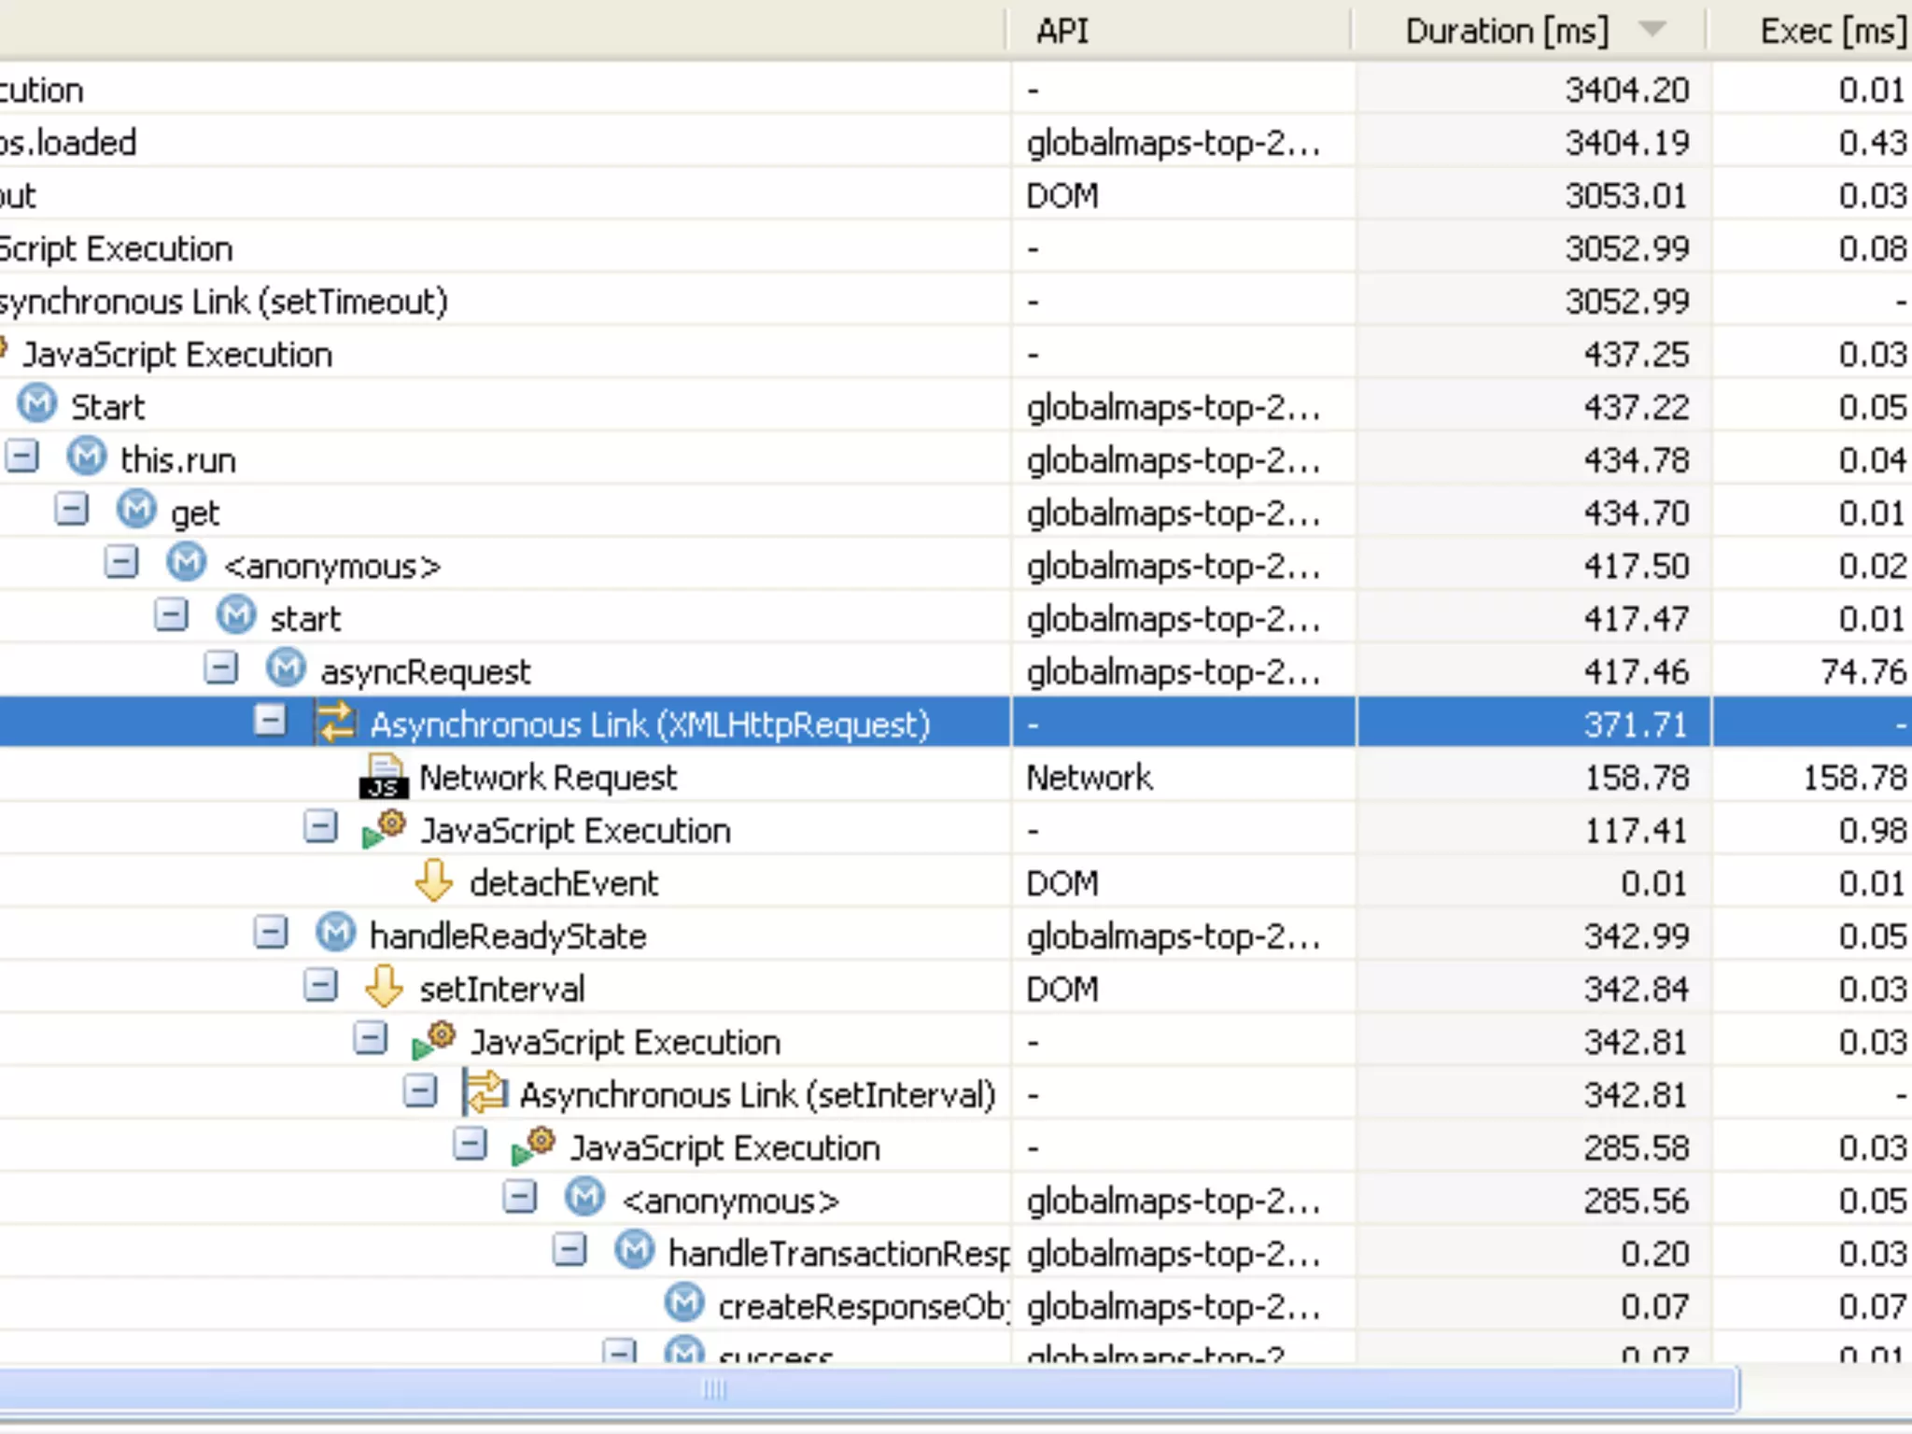1912x1434 pixels.
Task: Click the 285.56 <anonymous> method icon
Action: [x=584, y=1198]
